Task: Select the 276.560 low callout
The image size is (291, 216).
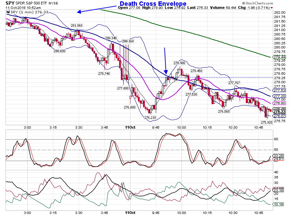Action: coord(224,111)
